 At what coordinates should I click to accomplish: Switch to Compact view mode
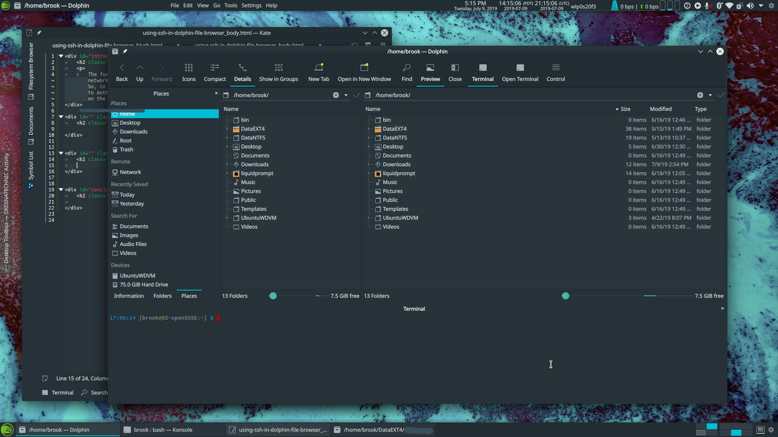(x=214, y=72)
